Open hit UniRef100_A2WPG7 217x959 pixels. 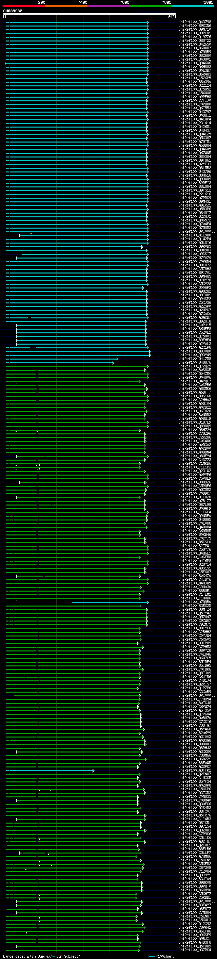point(195,310)
